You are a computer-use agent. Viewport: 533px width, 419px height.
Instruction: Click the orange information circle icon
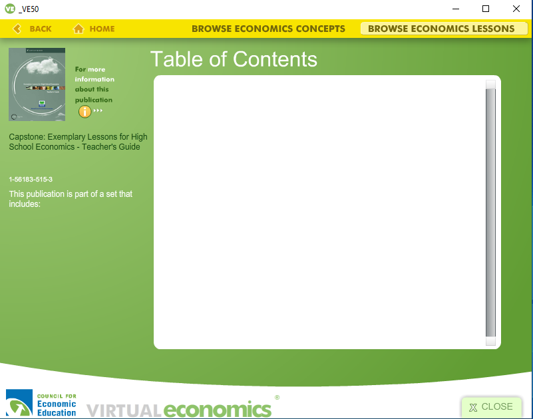tap(85, 111)
